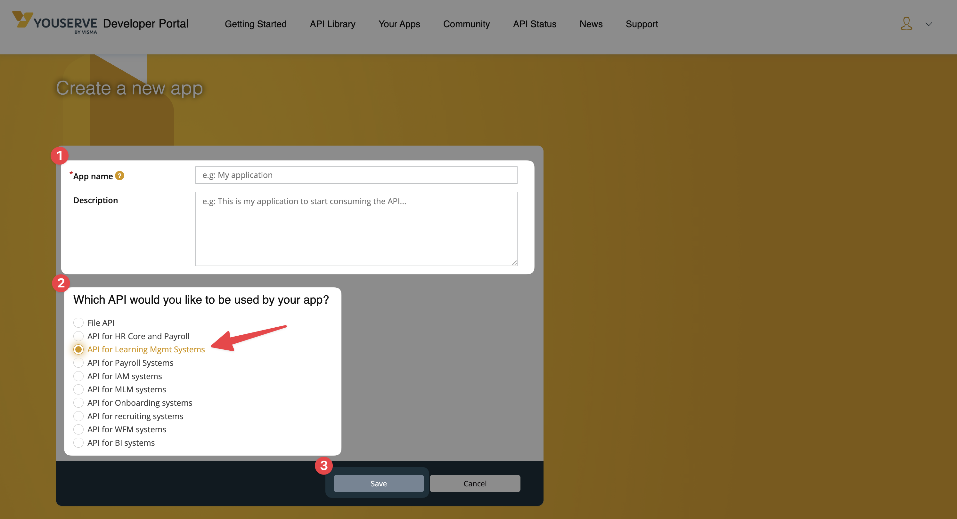
Task: Click the Youserve logo
Action: [x=55, y=23]
